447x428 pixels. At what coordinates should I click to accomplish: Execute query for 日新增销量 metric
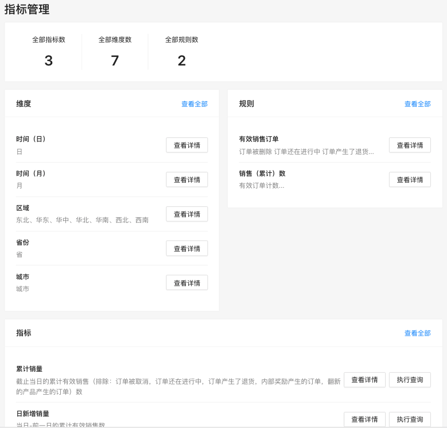click(410, 419)
